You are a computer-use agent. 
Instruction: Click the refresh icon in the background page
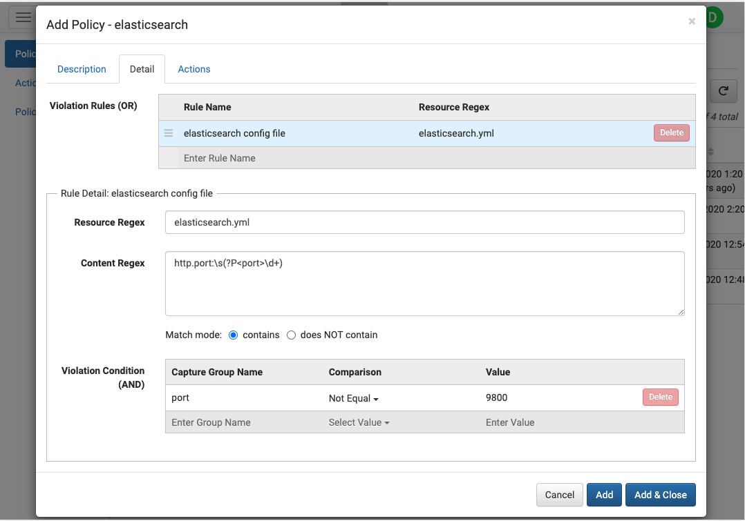pos(723,91)
